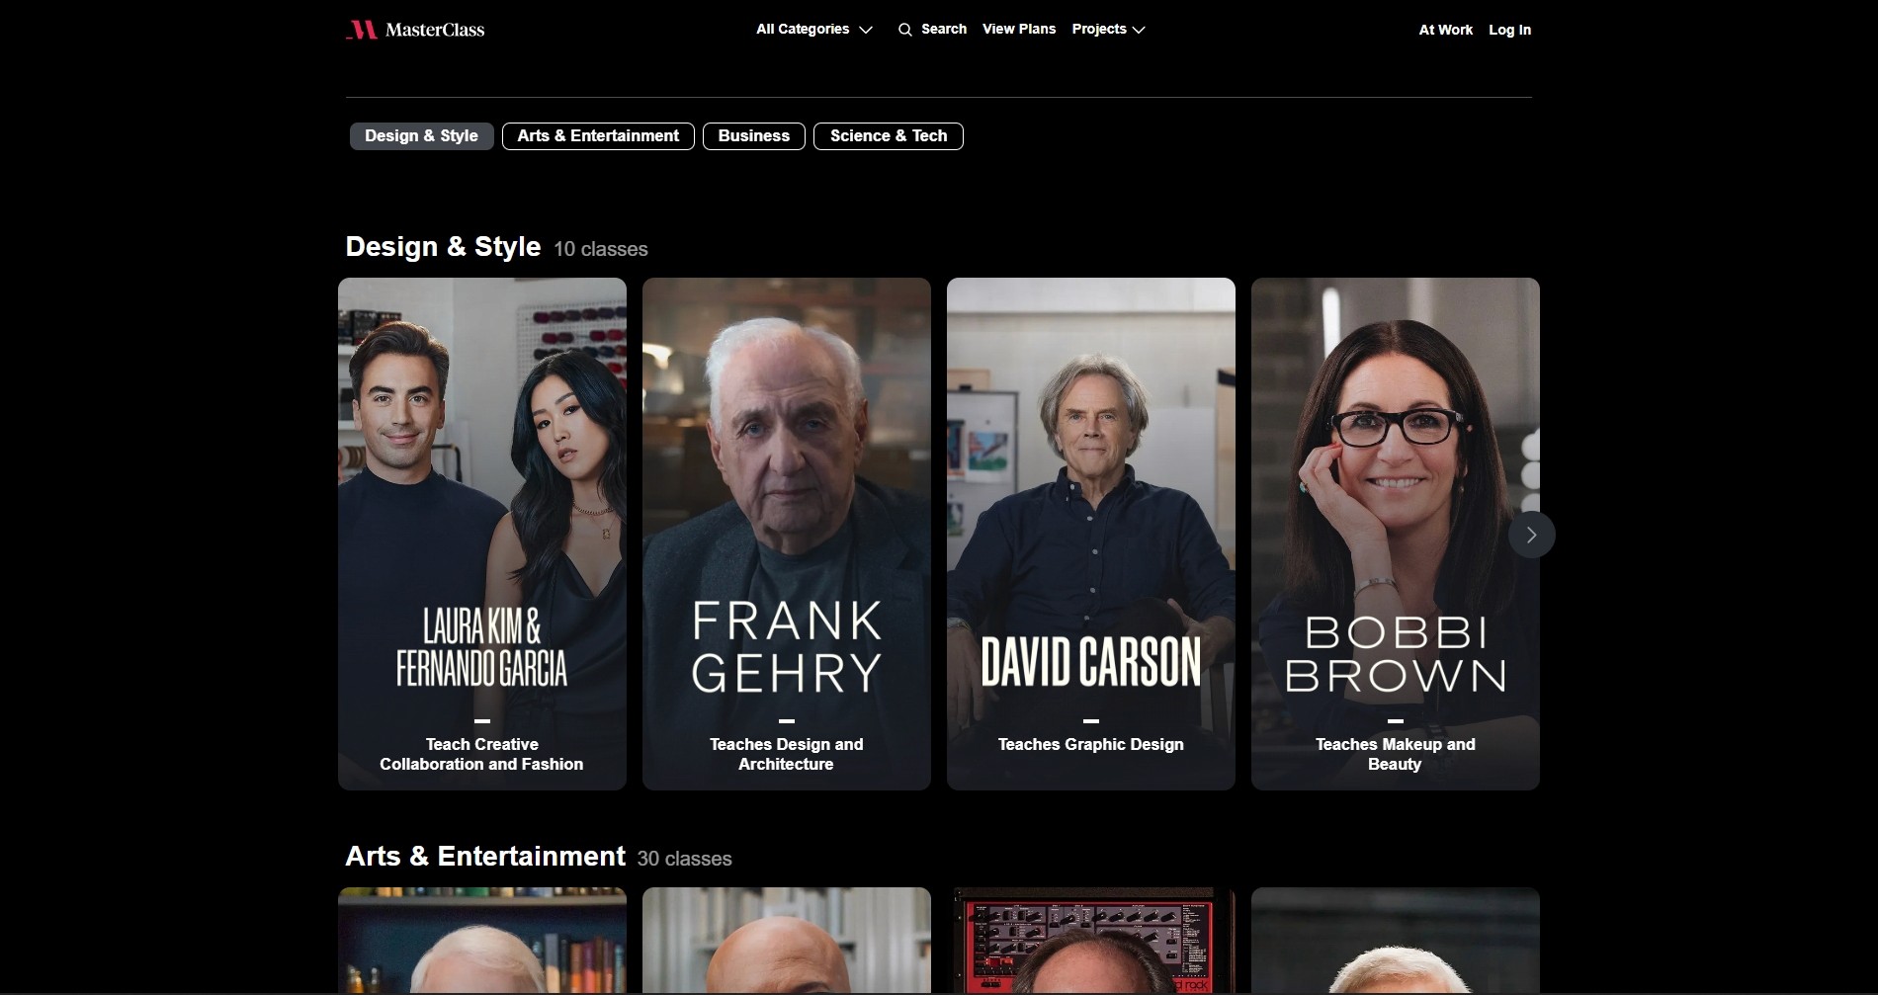Viewport: 1878px width, 995px height.
Task: Open View Plans page
Action: coord(1019,30)
